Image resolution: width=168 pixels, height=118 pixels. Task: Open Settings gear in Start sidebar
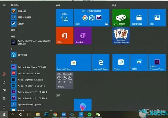4,98
